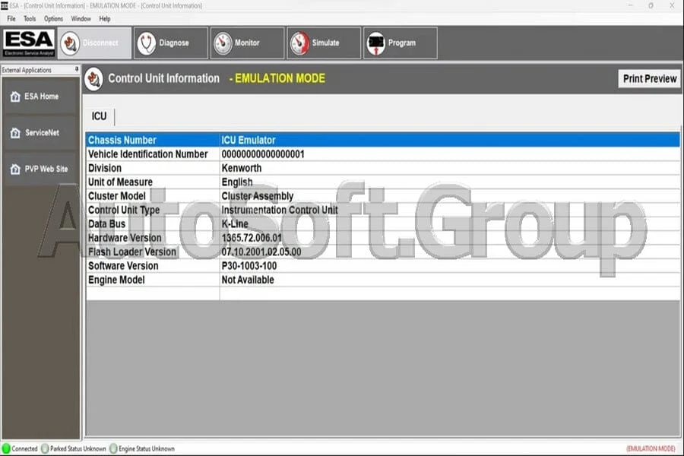The width and height of the screenshot is (684, 456).
Task: Click the ESA logo in the toolbar
Action: [x=29, y=43]
